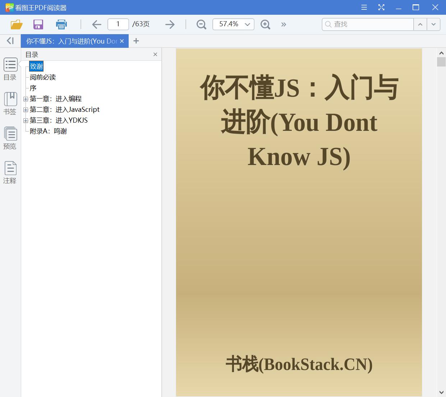
Task: Open the application menu (three lines)
Action: coord(364,7)
